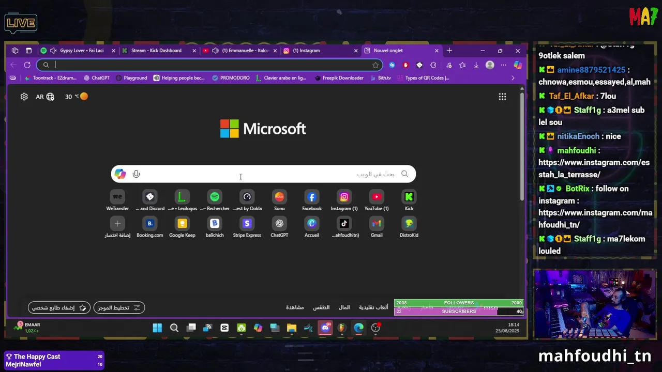Open the Google Keep shortcut
662x372 pixels.
coord(182,227)
